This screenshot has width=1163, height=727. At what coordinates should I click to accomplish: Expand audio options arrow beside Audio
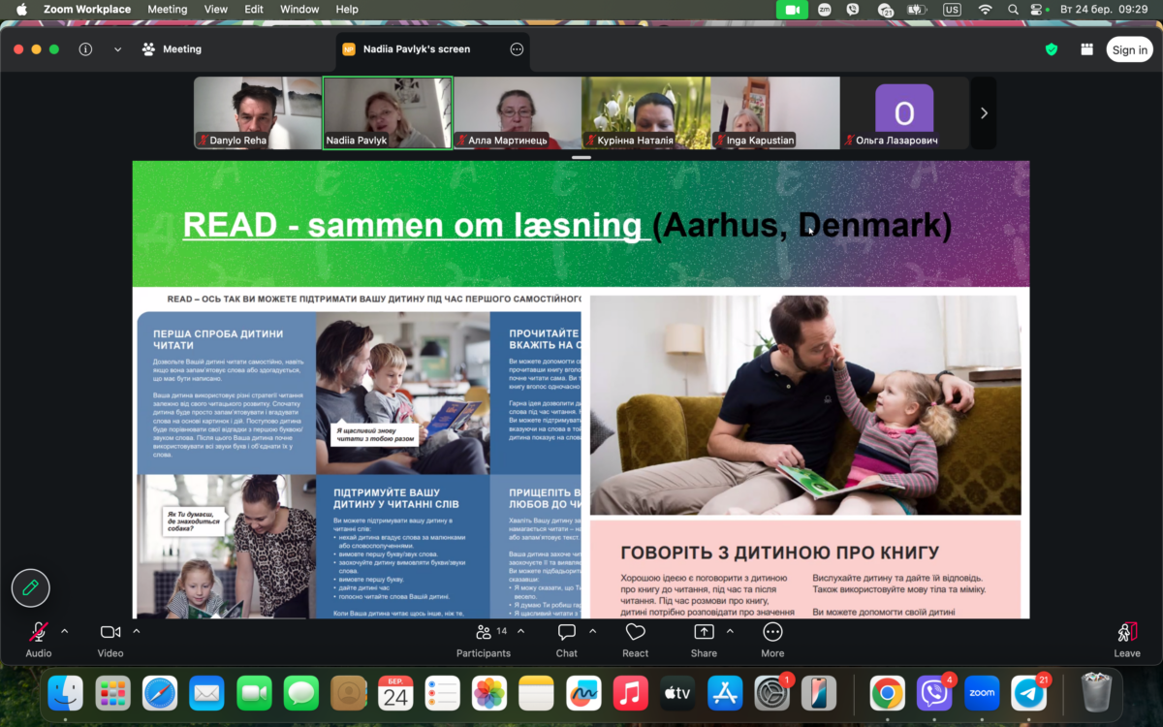pos(65,631)
